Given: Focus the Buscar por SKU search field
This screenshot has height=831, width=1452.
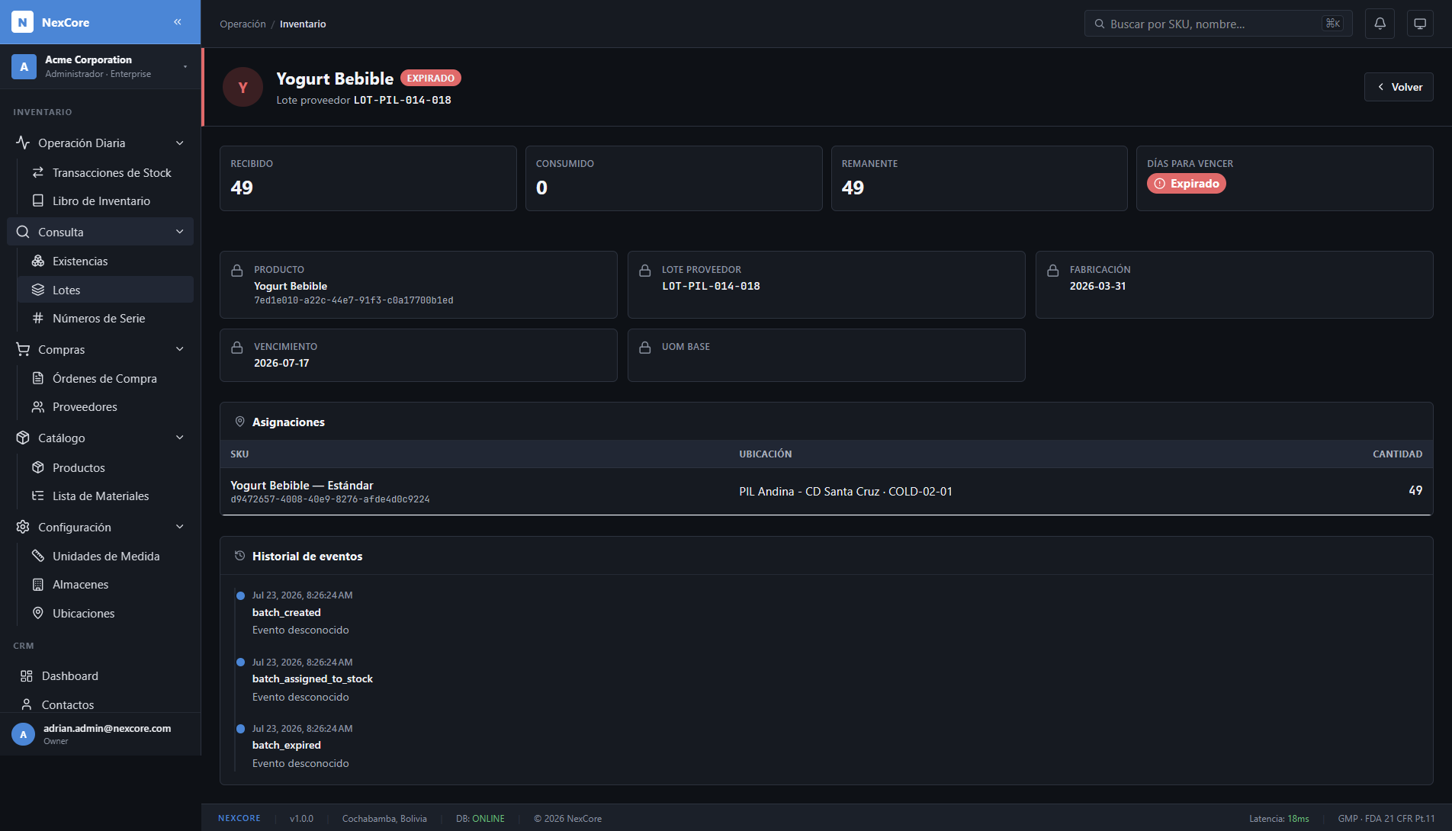Looking at the screenshot, I should [x=1218, y=24].
